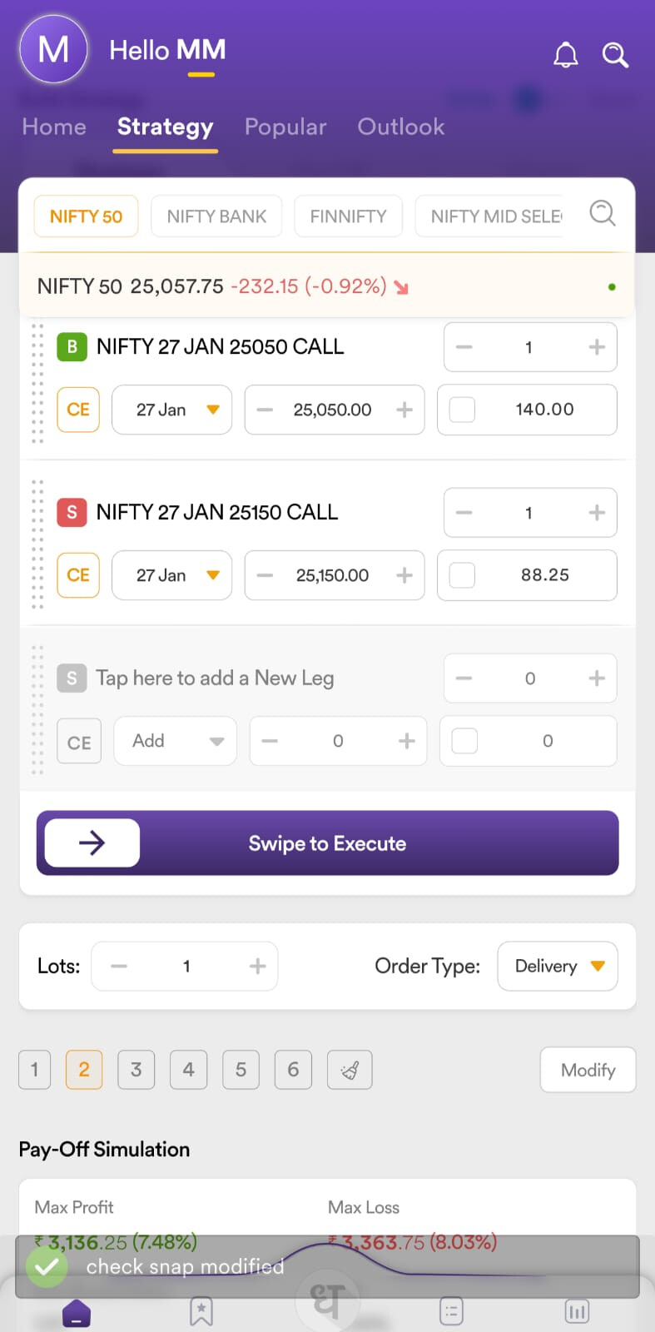
Task: Decrease the 25,150.00 strike price
Action: point(265,575)
